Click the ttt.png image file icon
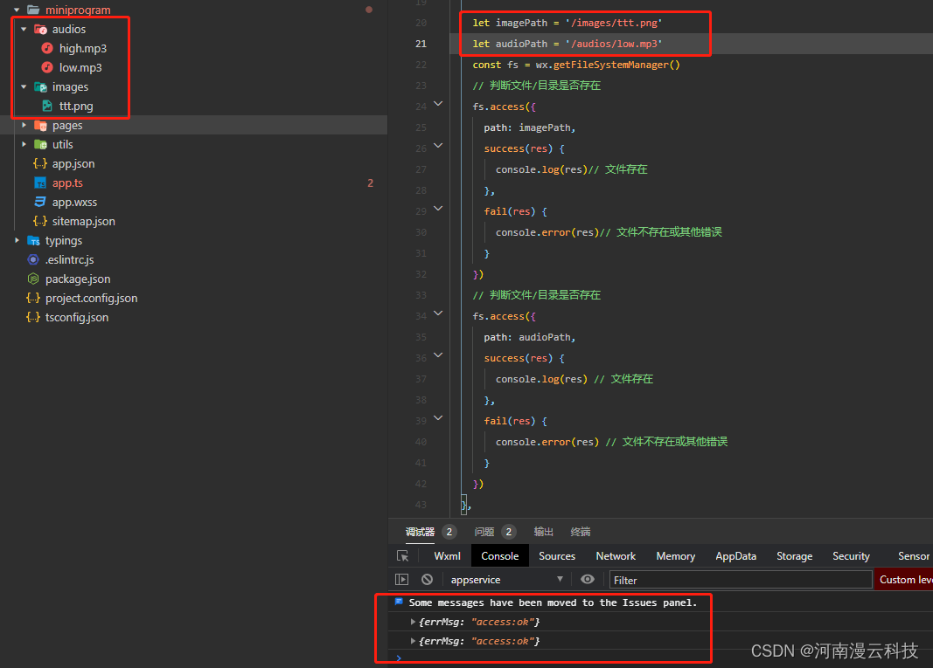This screenshot has width=933, height=668. point(47,107)
